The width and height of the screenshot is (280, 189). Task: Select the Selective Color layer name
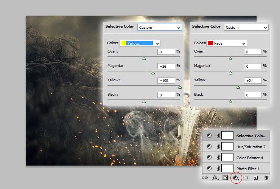pos(251,136)
